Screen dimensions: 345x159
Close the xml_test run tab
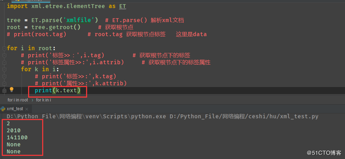click(x=27, y=109)
